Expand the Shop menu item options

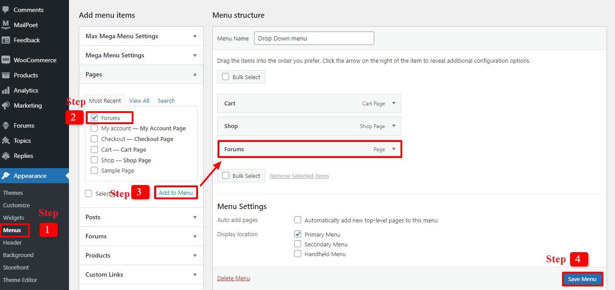(x=393, y=126)
